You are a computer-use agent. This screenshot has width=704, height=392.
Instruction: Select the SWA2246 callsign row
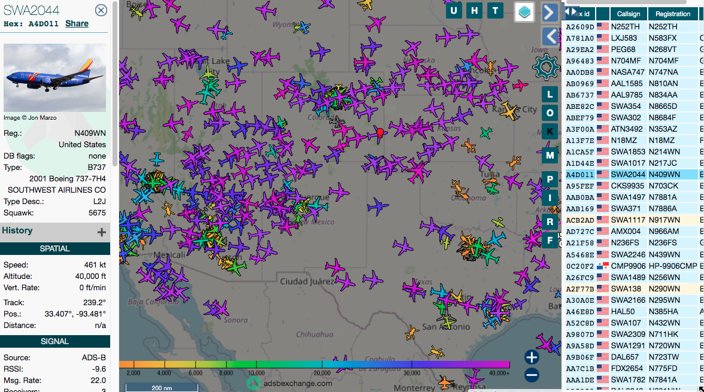627,254
